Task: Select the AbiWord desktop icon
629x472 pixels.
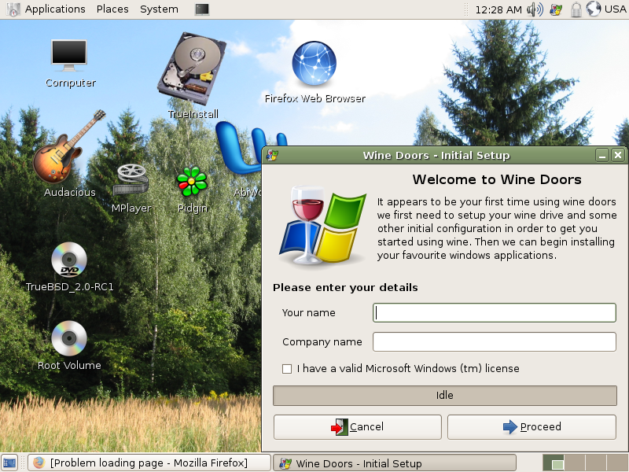Action: 239,149
